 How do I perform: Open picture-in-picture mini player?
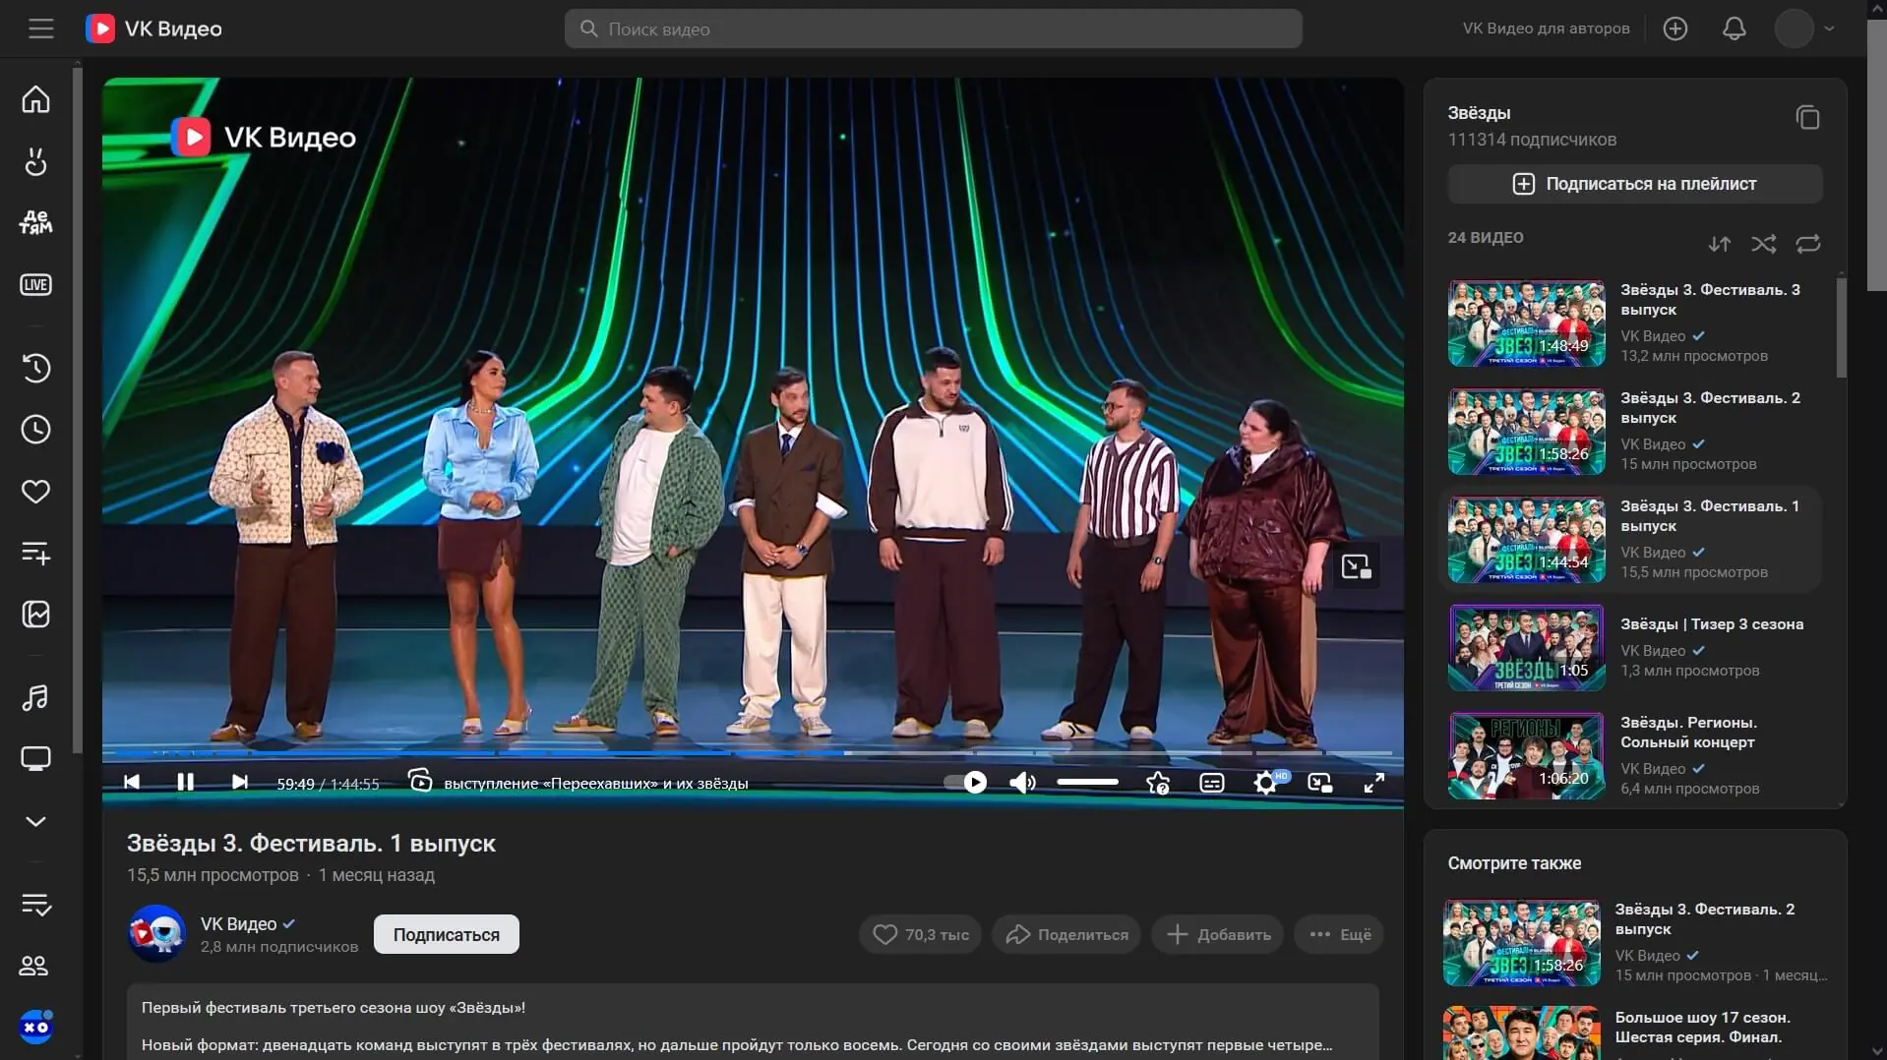1320,783
